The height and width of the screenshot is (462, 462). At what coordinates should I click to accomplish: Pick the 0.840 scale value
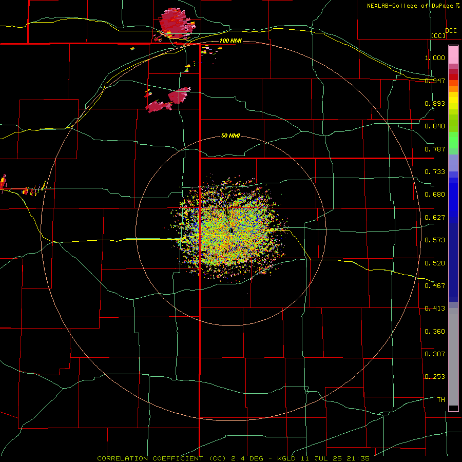click(435, 126)
